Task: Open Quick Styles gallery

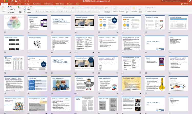Action: [141, 8]
